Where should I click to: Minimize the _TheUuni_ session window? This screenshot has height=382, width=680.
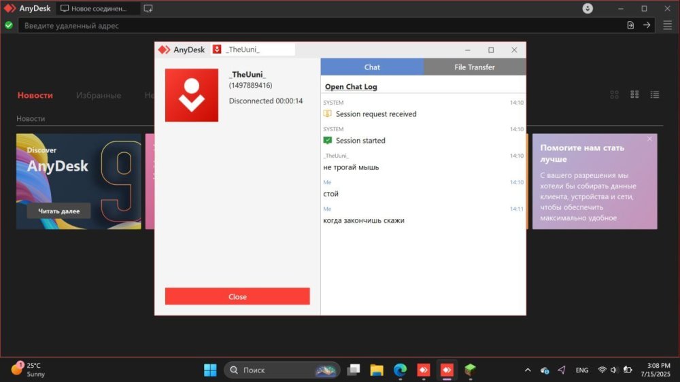pos(468,50)
